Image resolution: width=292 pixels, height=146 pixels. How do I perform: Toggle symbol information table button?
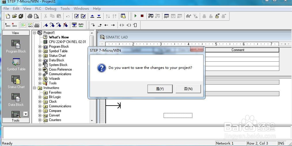pos(37,25)
